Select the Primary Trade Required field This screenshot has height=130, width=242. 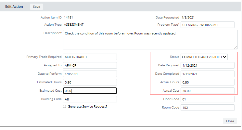[x=90, y=57]
